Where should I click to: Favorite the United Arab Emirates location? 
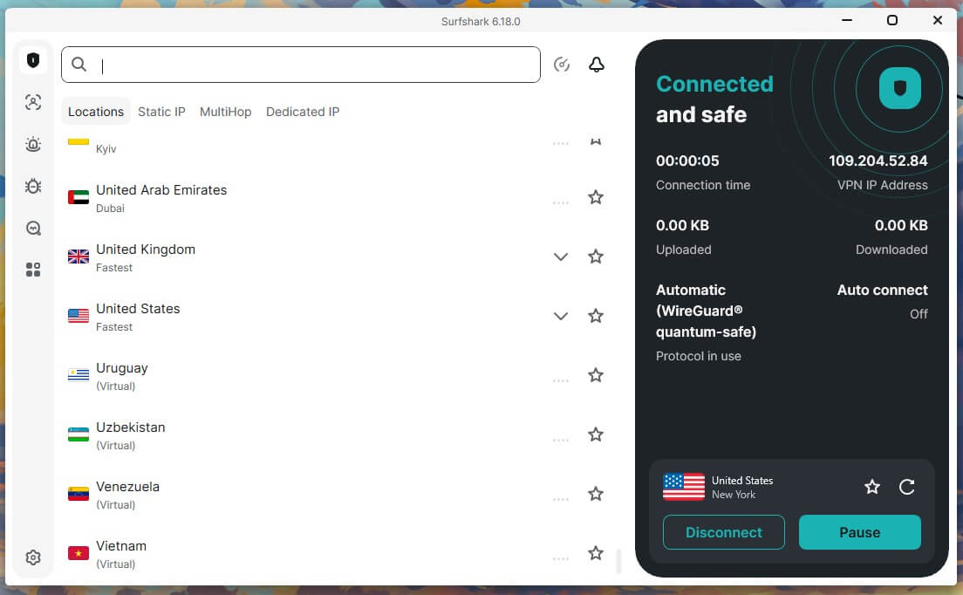596,197
